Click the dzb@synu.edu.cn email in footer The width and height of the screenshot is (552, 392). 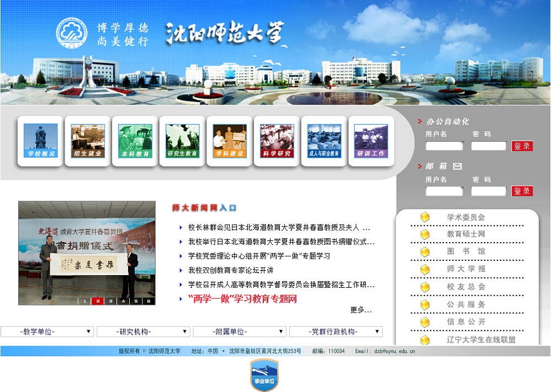(x=394, y=351)
